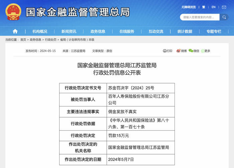Open the 专题专栏 menu
Image resolution: width=234 pixels, height=168 pixels.
[x=214, y=31]
